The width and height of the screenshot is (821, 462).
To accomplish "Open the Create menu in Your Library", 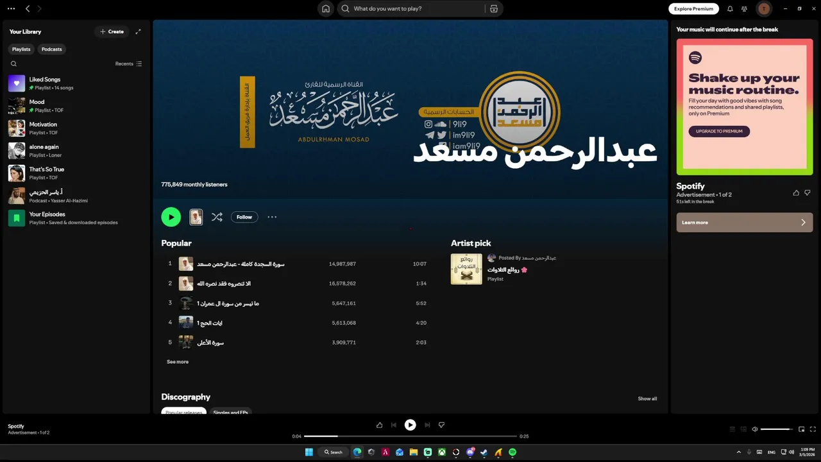I will (112, 31).
